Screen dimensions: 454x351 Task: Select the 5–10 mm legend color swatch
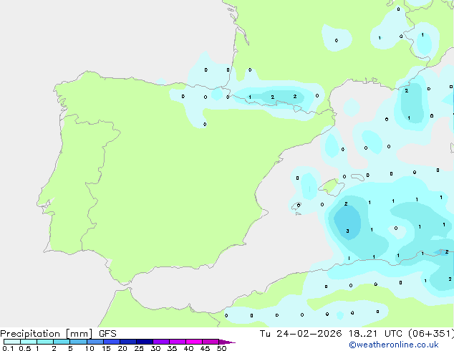point(78,342)
